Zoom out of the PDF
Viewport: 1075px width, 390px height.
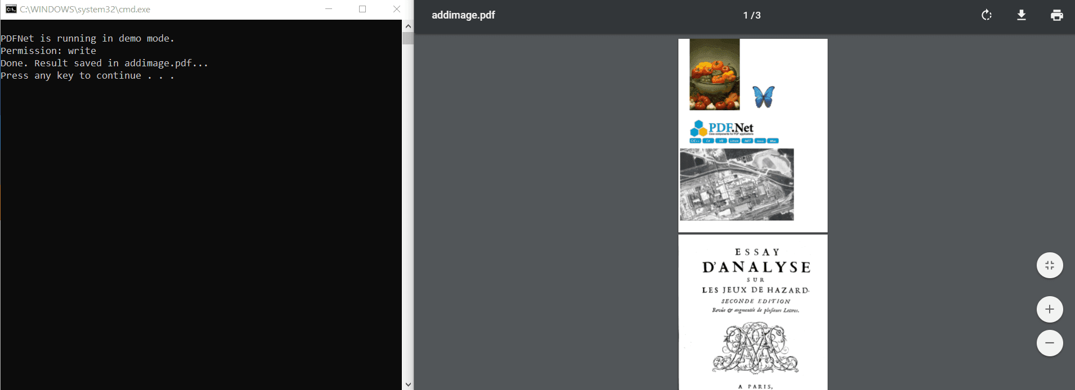point(1050,343)
